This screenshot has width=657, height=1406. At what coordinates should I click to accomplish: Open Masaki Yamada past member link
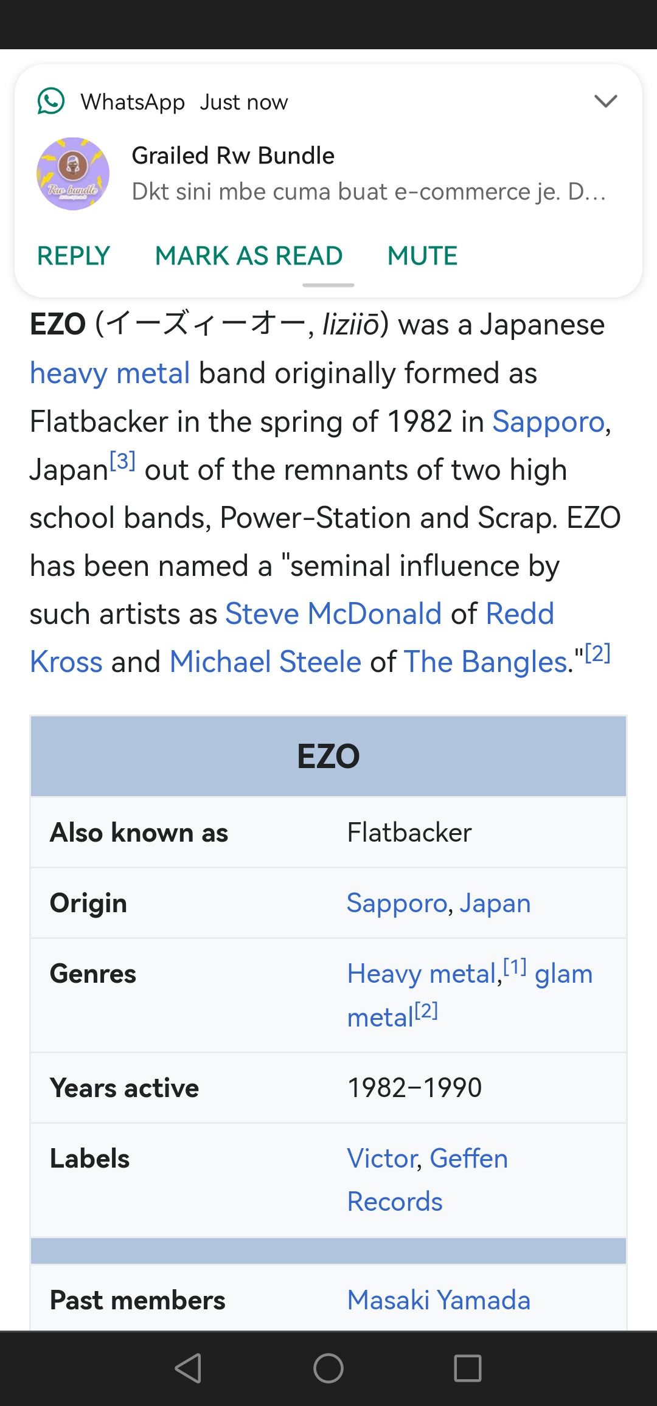point(439,1300)
